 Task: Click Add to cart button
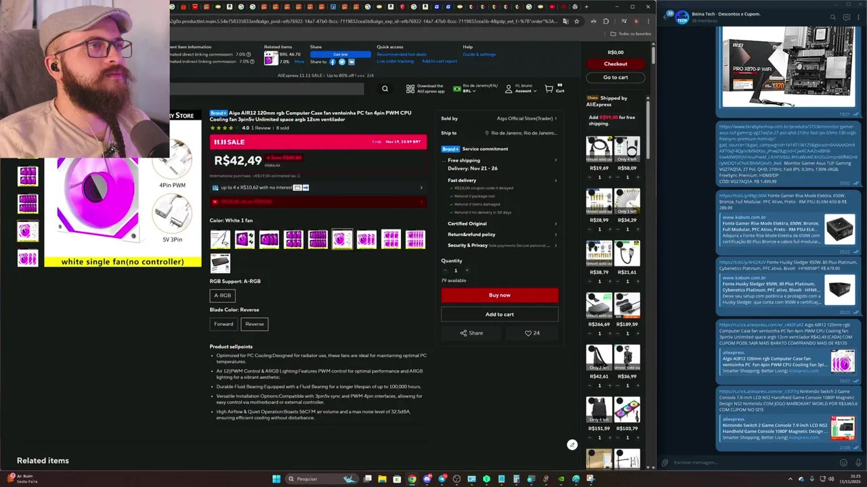500,315
